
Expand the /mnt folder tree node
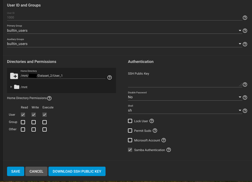[x=11, y=87]
